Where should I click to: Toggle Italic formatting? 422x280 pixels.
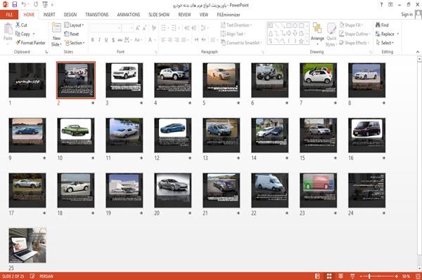click(99, 40)
